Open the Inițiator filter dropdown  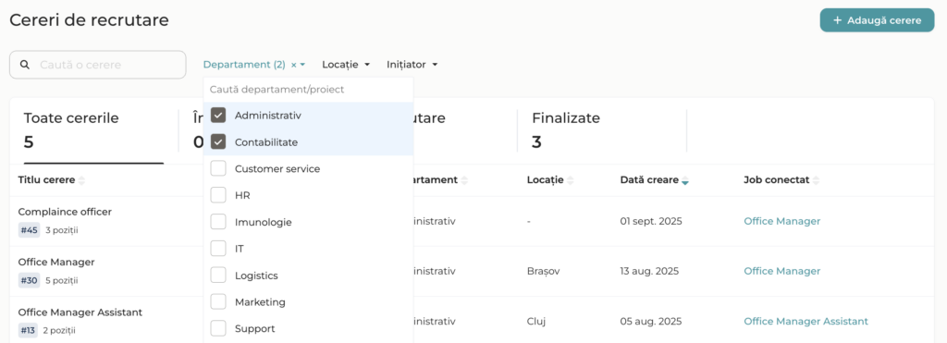[x=412, y=65]
